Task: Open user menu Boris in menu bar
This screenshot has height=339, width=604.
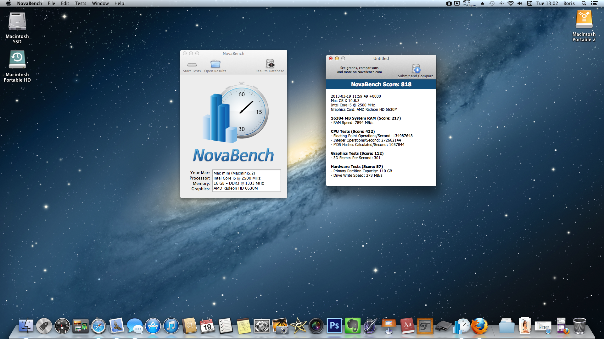Action: pos(569,3)
